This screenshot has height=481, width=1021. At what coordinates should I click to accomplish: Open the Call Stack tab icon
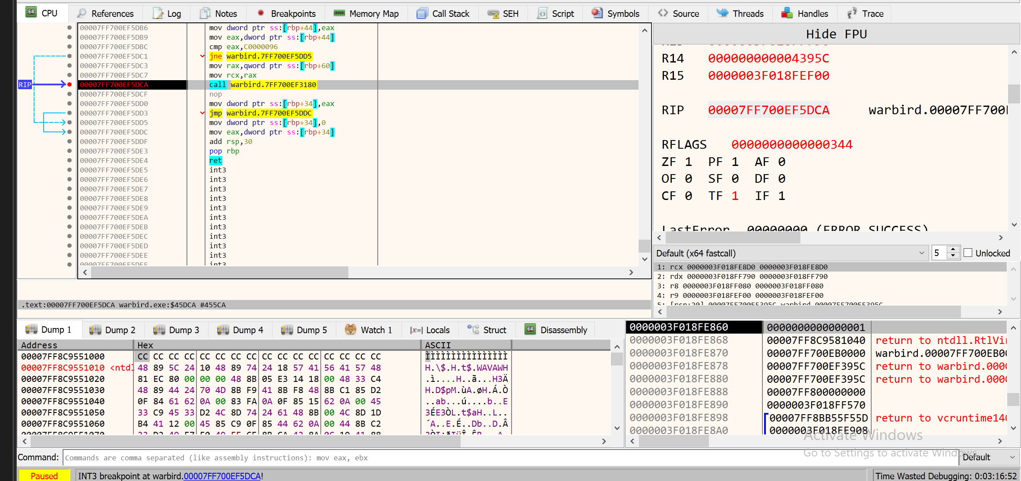click(x=422, y=13)
